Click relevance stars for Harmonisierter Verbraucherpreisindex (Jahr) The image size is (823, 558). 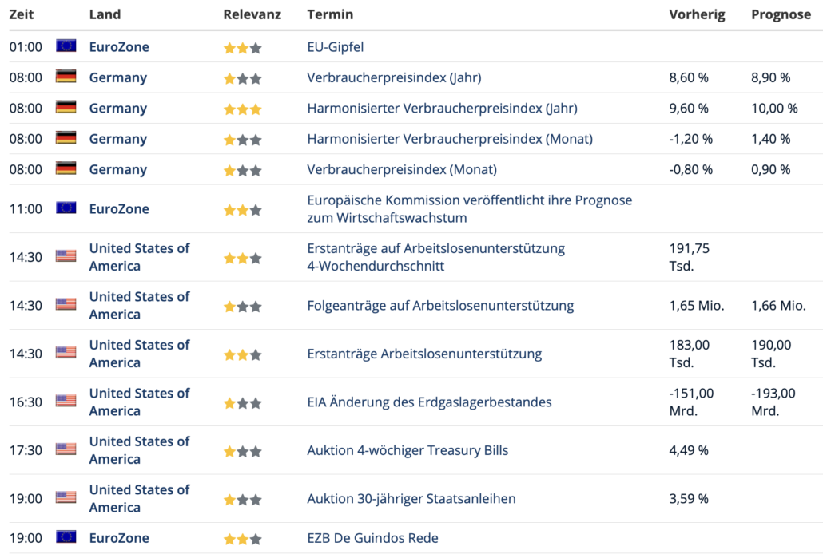242,109
